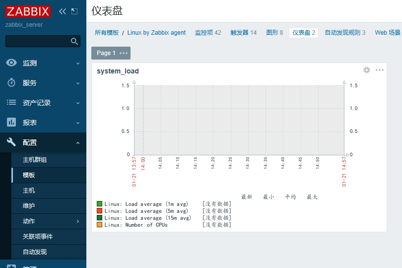Open the system_load widget three-dot menu
The height and width of the screenshot is (268, 402).
380,70
